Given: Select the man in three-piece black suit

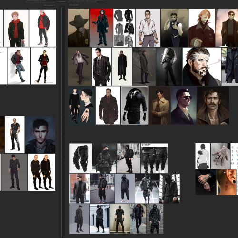Looking at the screenshot, I should (102, 67).
